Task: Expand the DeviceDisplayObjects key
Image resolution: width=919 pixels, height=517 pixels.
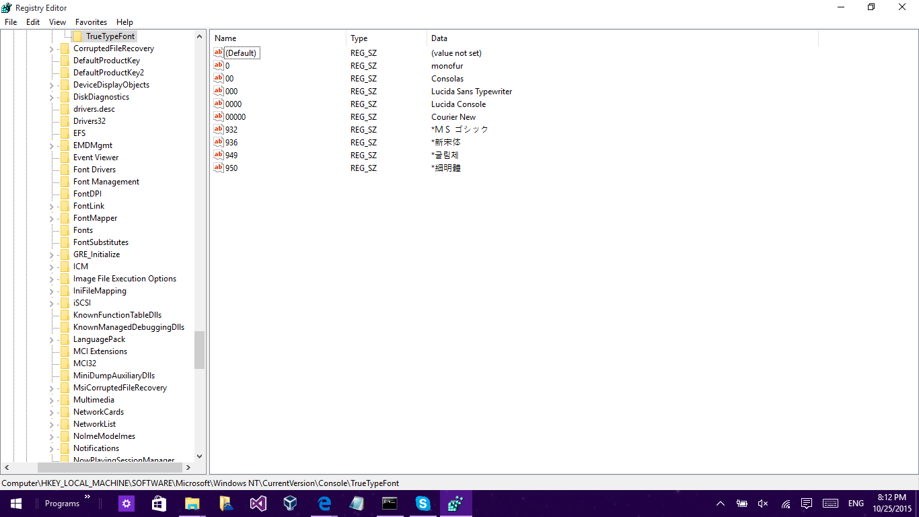Action: click(52, 85)
